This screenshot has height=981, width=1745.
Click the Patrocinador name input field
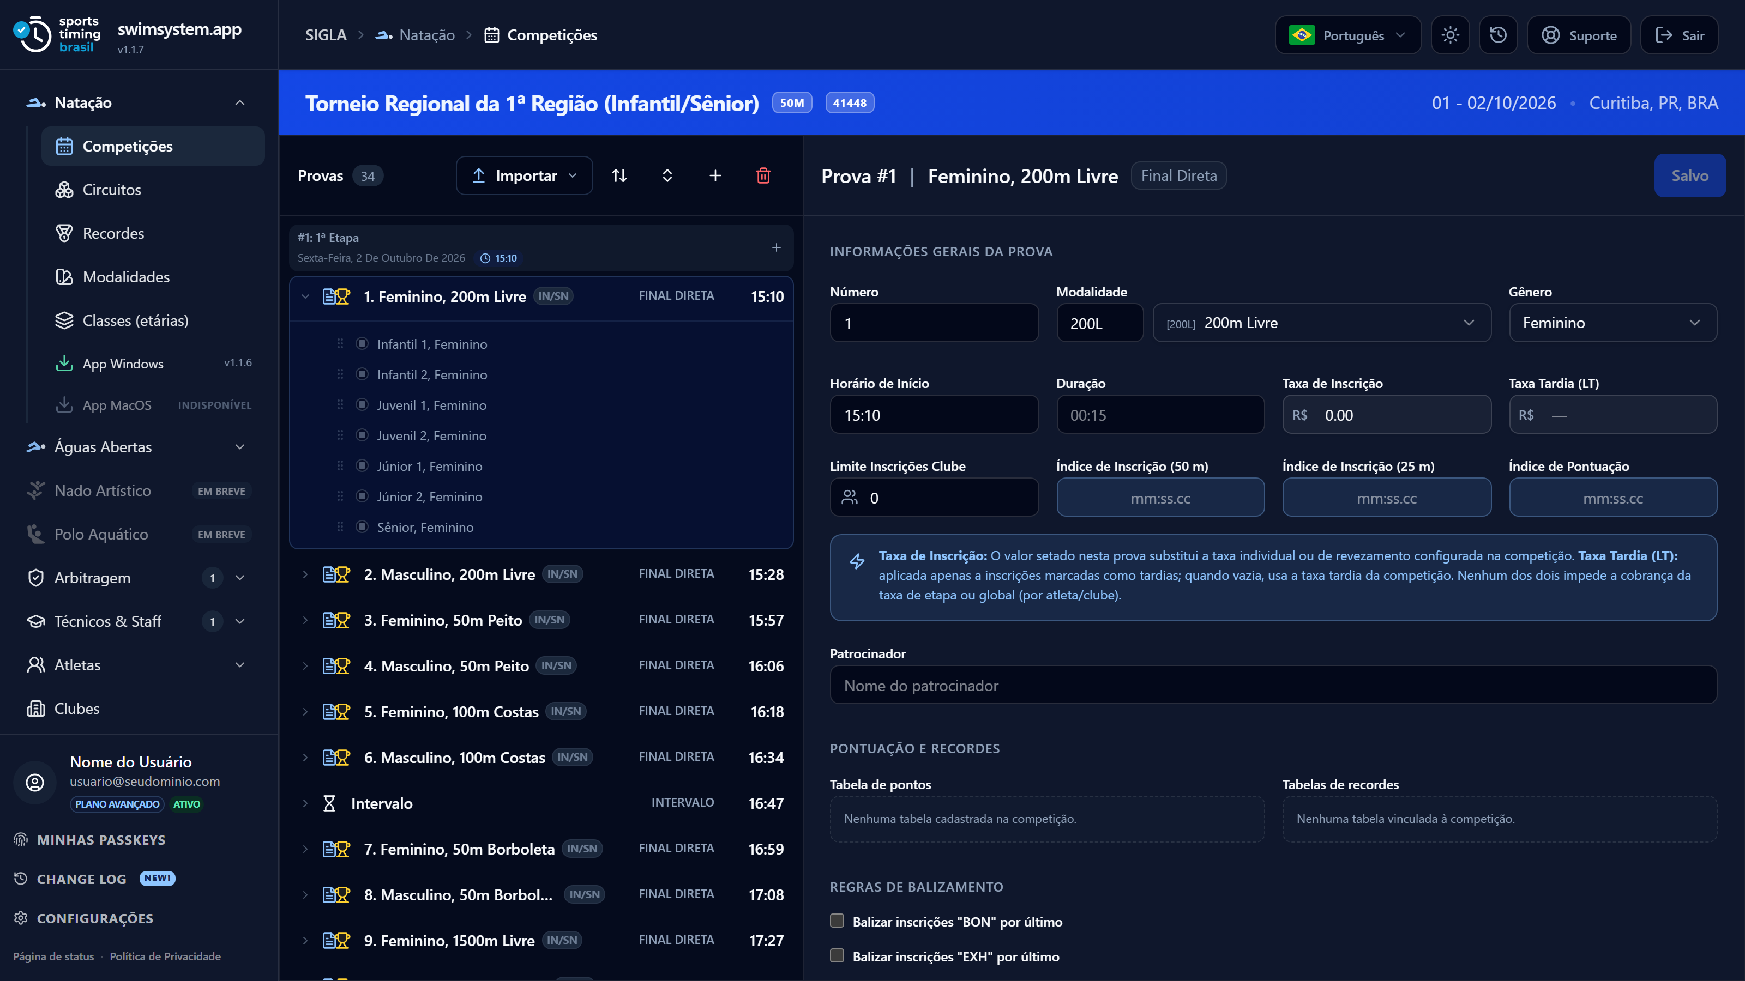1273,685
